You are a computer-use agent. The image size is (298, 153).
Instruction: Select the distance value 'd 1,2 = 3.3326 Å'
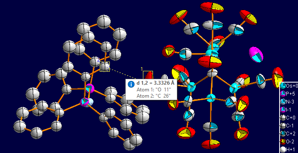(x=155, y=83)
